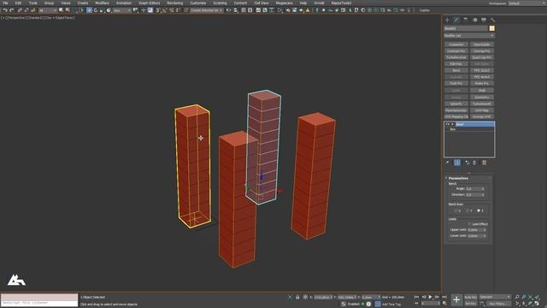Click the Bend modifier button
This screenshot has height=308, width=547.
click(x=456, y=70)
